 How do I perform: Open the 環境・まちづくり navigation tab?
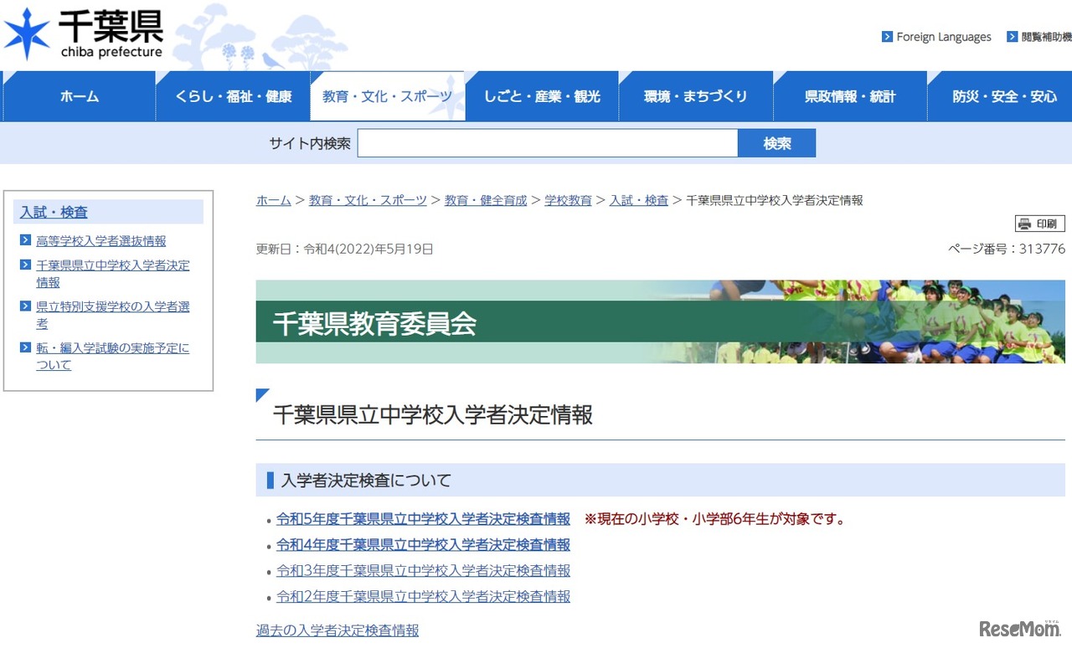pos(696,96)
